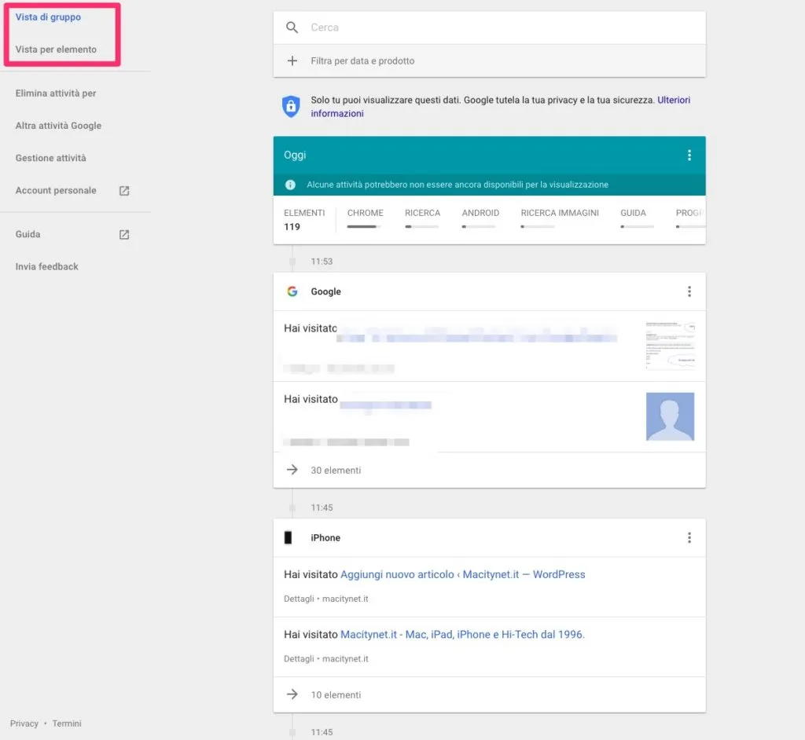Open Account personale
The height and width of the screenshot is (740, 805).
click(x=56, y=190)
